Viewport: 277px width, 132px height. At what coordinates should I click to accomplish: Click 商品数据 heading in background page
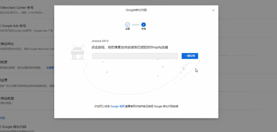click(x=7, y=98)
